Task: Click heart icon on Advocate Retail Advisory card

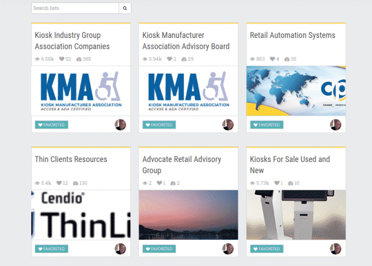Action: [159, 183]
